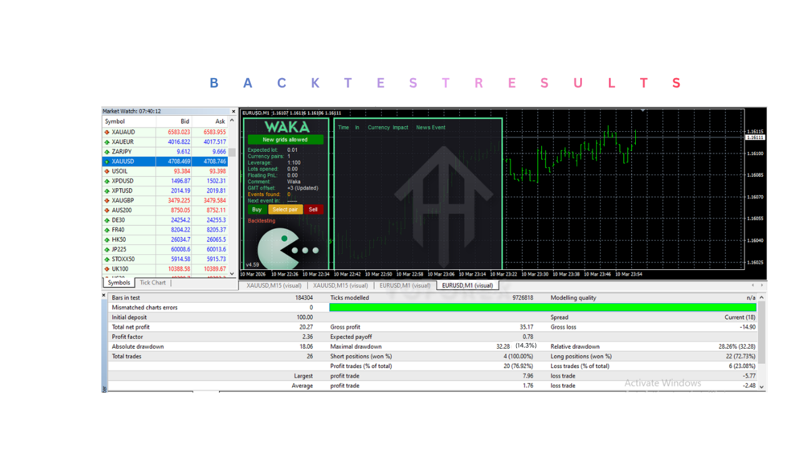Click the down arrow icon beside UK100

108,269
